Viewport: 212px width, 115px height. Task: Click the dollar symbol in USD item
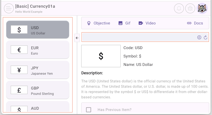[x=19, y=30]
